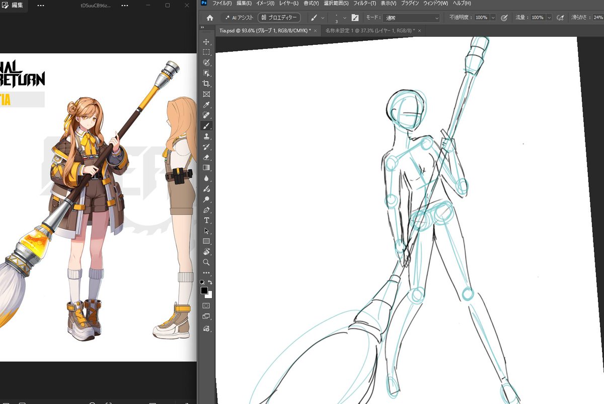The width and height of the screenshot is (604, 404).
Task: Select the Pen tool
Action: click(x=206, y=210)
